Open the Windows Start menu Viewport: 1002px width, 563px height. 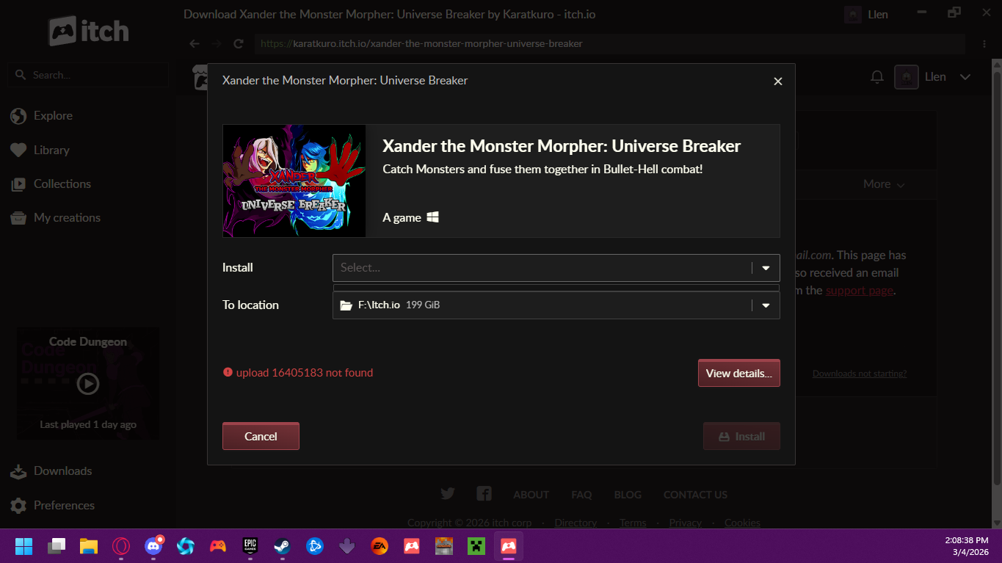pyautogui.click(x=24, y=546)
